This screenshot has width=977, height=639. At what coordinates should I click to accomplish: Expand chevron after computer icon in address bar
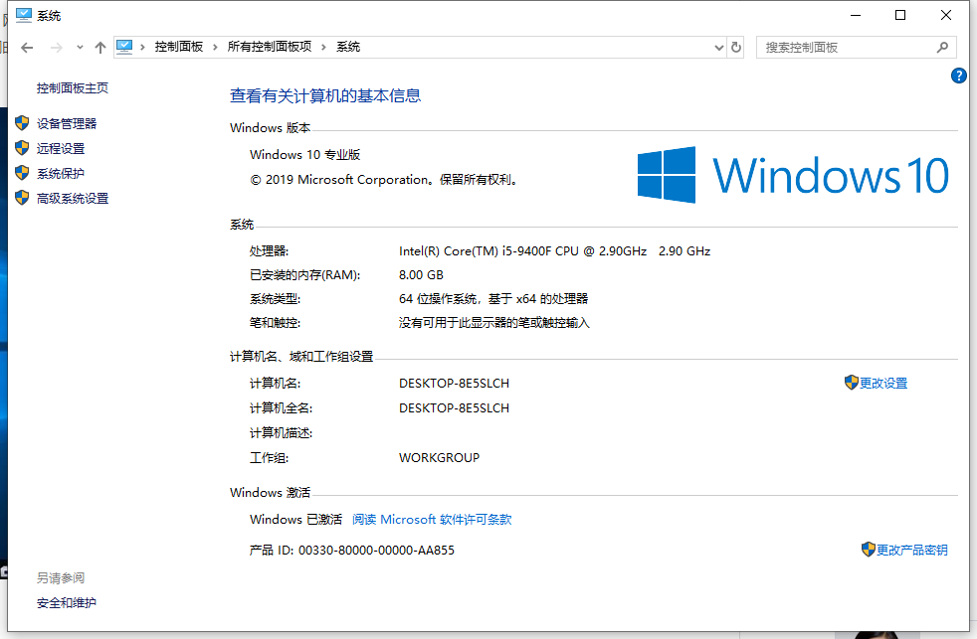click(142, 48)
